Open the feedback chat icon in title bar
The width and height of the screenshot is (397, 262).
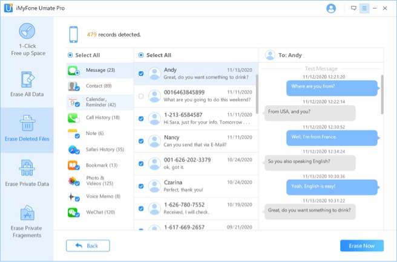(x=353, y=8)
